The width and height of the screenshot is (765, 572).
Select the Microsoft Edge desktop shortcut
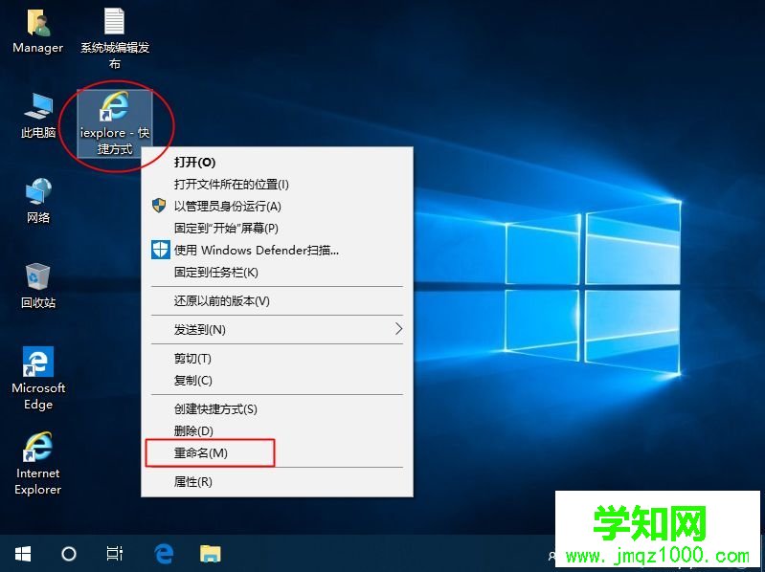(x=38, y=379)
